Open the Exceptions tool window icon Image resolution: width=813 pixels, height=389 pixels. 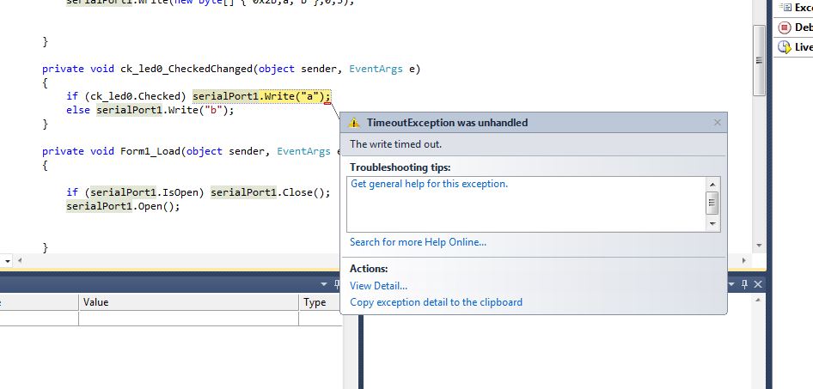coord(786,7)
